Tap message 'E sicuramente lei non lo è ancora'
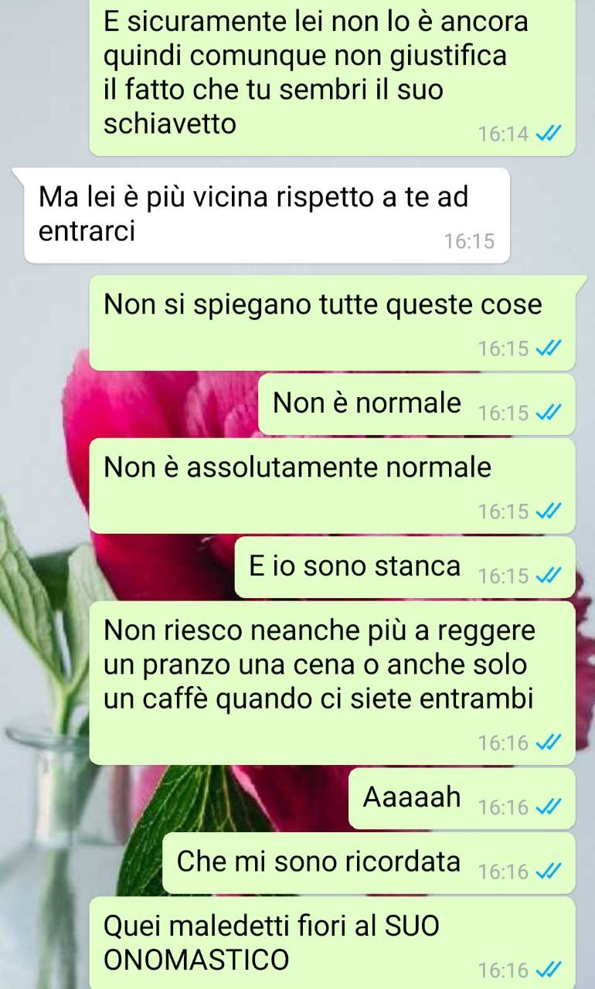 click(x=332, y=77)
